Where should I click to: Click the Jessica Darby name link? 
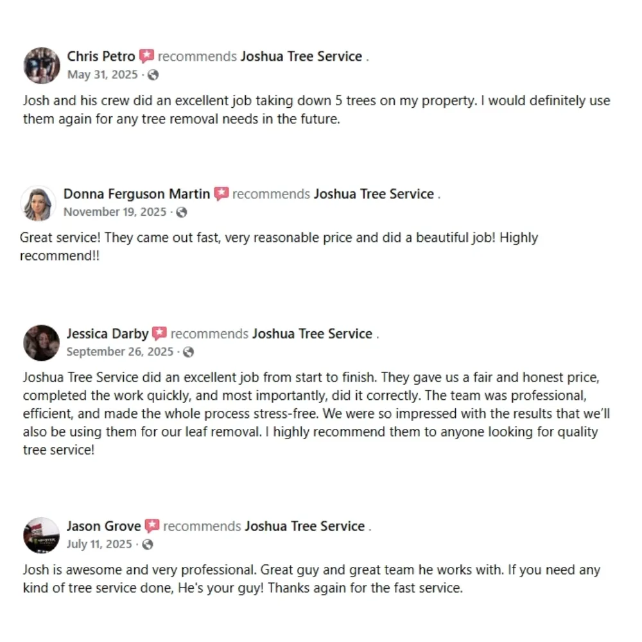tap(107, 334)
